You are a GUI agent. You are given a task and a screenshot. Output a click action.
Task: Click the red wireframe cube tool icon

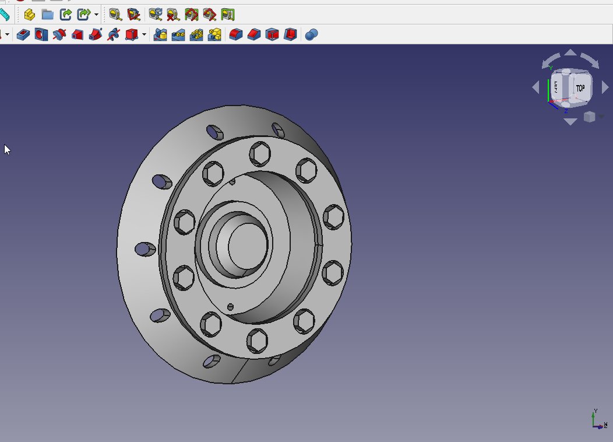pyautogui.click(x=272, y=35)
